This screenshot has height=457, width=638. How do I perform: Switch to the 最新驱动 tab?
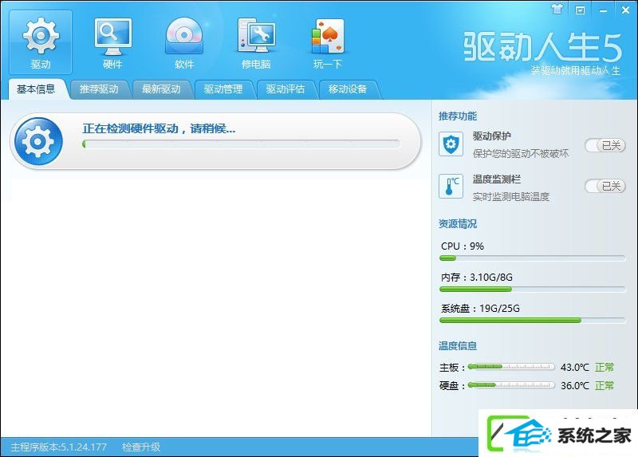[161, 89]
